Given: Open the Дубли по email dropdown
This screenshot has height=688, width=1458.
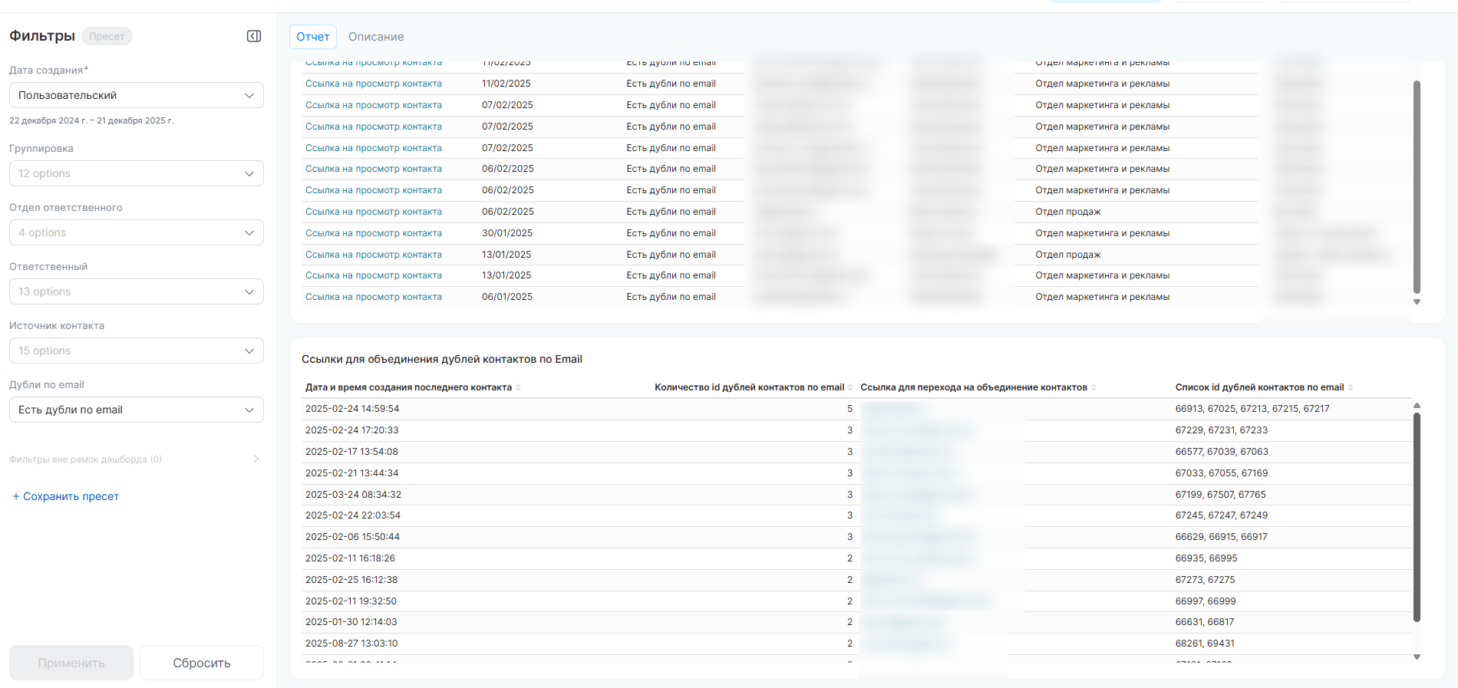Looking at the screenshot, I should [137, 410].
